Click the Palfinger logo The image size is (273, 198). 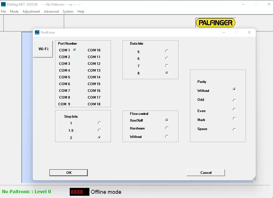215,23
